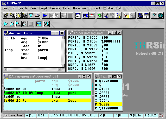The image size is (166, 119).
Task: Open the Execute menu
Action: tap(55, 8)
